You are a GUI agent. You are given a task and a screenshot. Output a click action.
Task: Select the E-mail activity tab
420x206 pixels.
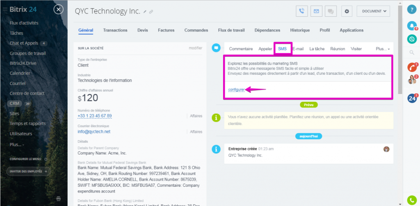point(298,49)
